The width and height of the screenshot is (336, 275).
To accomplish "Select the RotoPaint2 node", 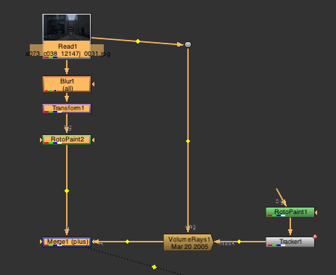I will (67, 140).
